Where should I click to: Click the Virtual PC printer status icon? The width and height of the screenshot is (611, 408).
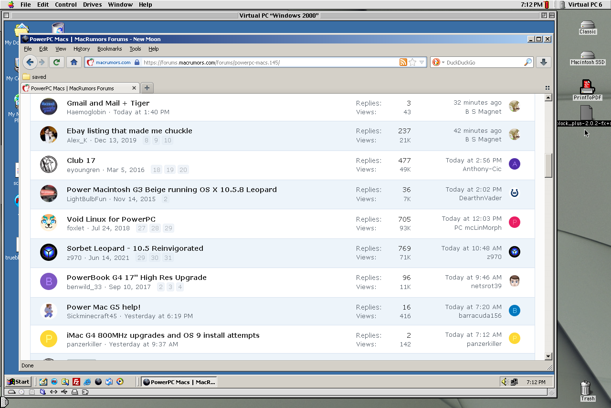tap(74, 392)
